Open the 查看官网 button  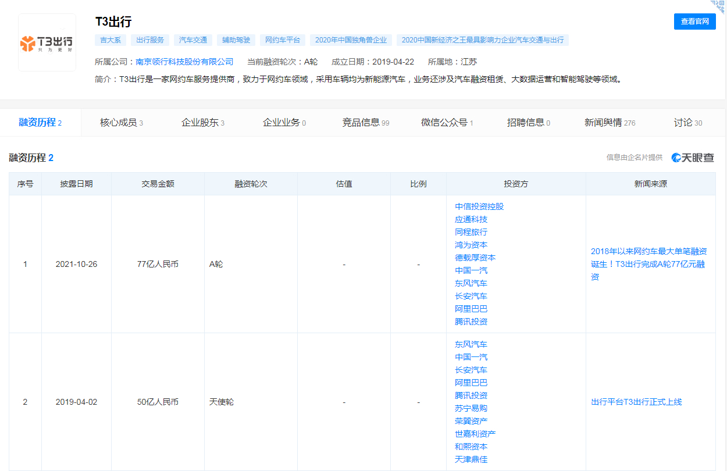694,22
